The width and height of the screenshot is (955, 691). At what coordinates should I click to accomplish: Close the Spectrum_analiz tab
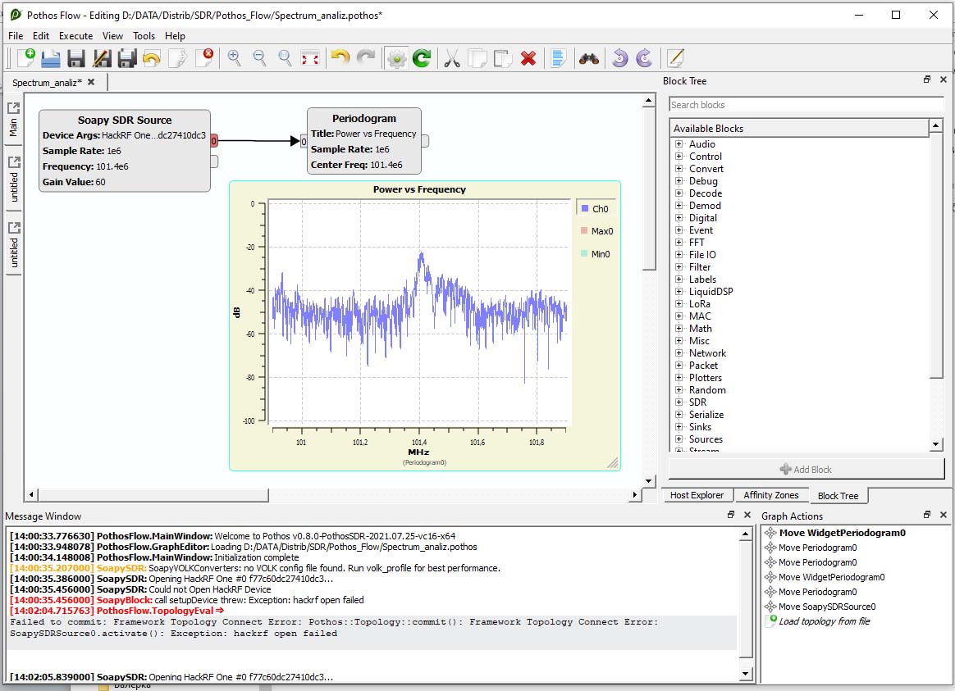click(x=91, y=81)
